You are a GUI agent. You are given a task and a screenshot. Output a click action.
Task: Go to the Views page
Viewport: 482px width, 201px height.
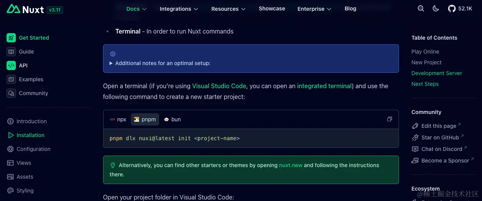(x=24, y=163)
